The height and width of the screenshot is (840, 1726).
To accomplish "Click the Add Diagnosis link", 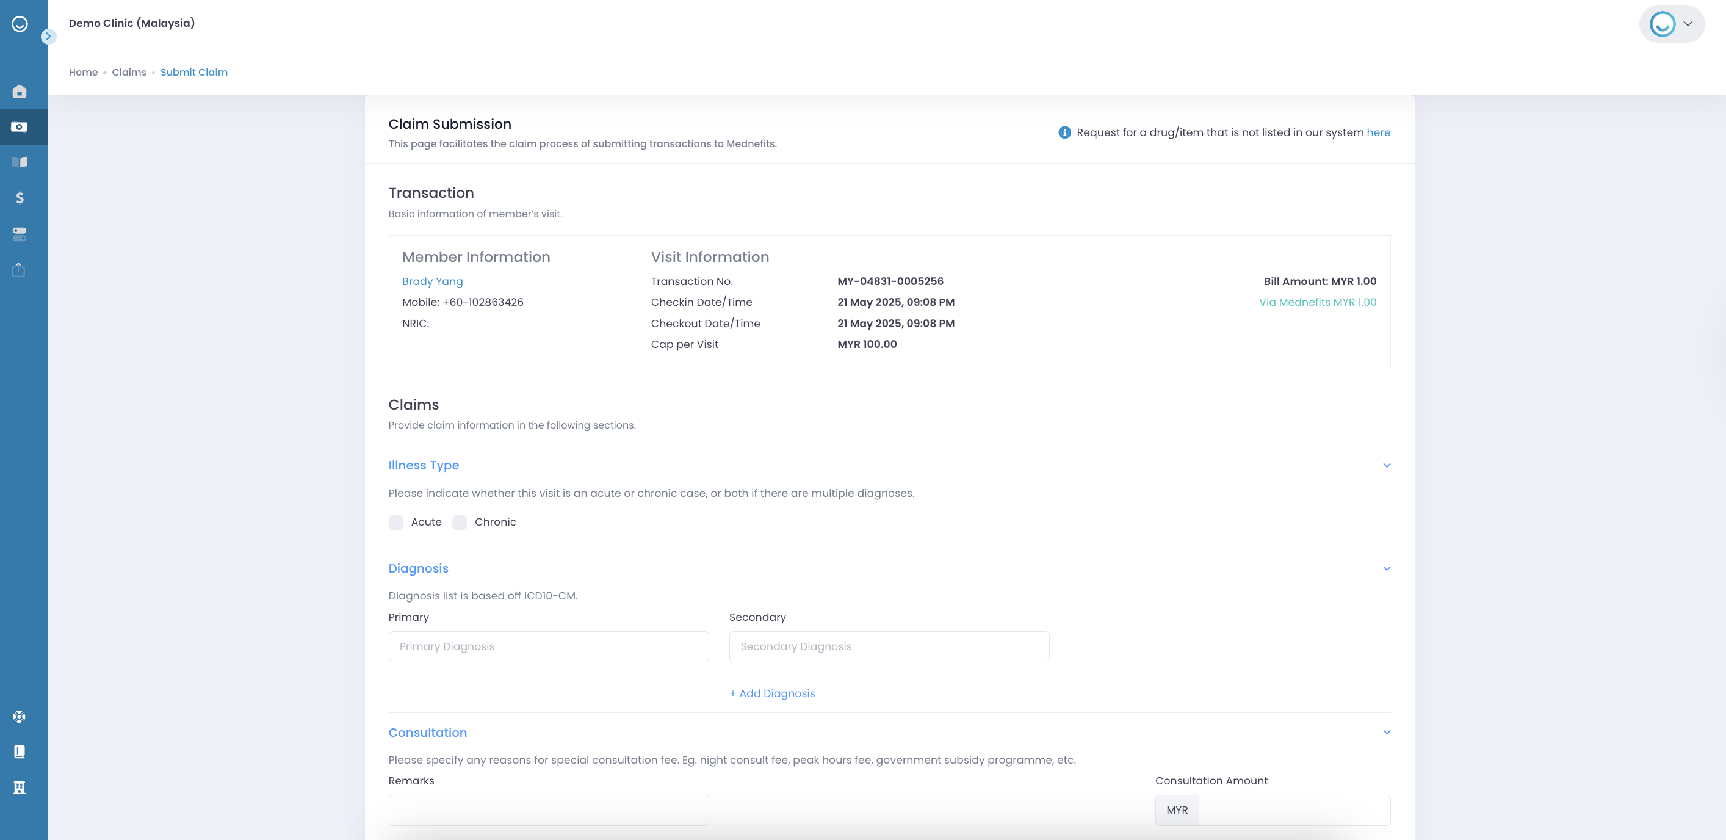I will [772, 693].
